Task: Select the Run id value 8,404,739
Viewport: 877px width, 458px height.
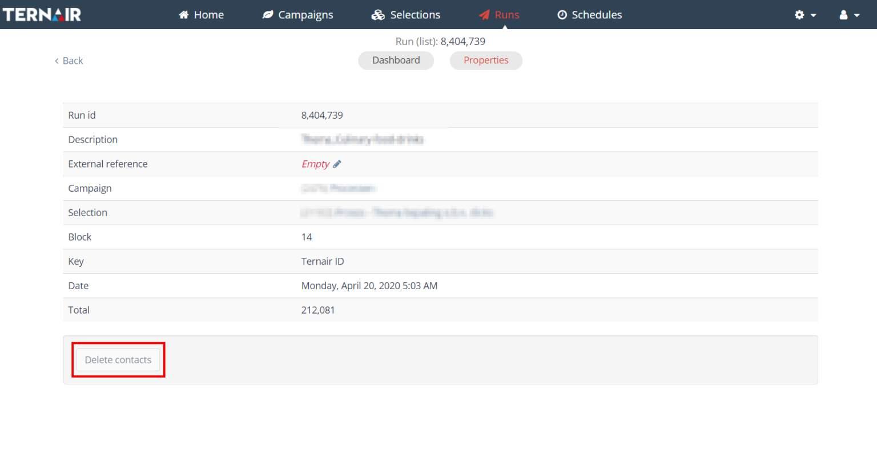Action: pos(322,115)
